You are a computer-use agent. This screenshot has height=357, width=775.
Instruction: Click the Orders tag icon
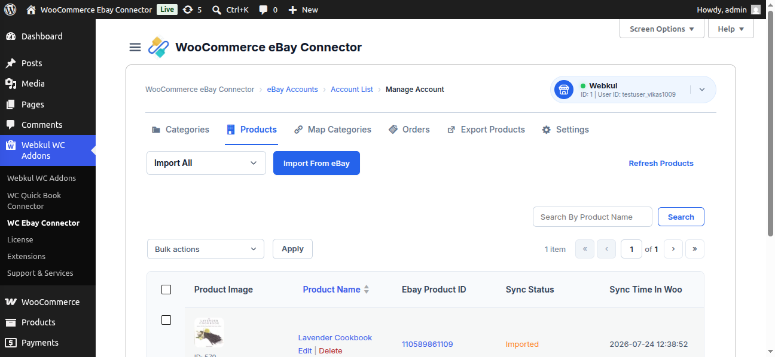coord(393,130)
